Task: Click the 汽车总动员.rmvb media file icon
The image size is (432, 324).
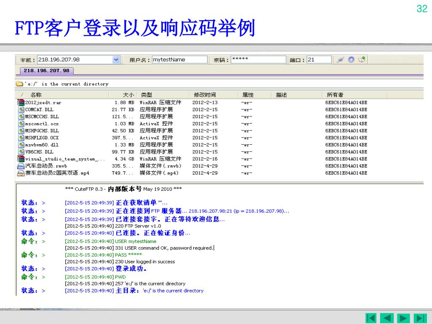Action: [21, 166]
